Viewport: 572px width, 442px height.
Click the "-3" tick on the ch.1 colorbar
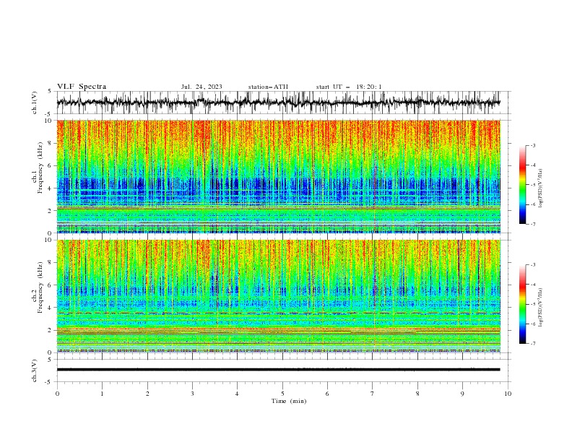click(532, 145)
